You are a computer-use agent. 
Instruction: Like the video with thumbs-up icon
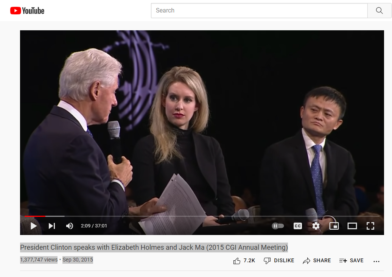point(237,261)
